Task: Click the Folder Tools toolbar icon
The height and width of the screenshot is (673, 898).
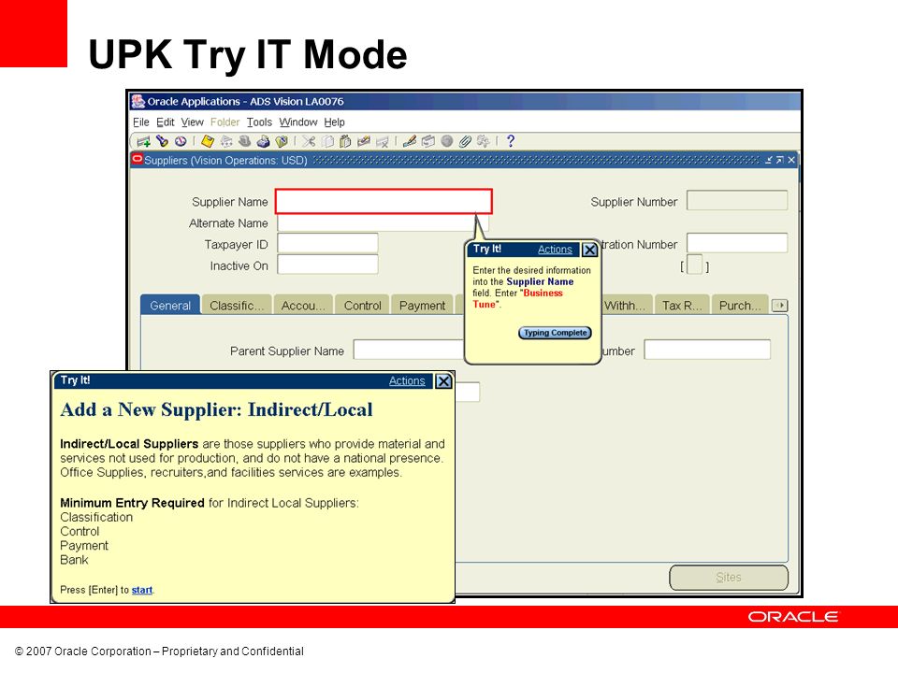Action: coord(484,141)
